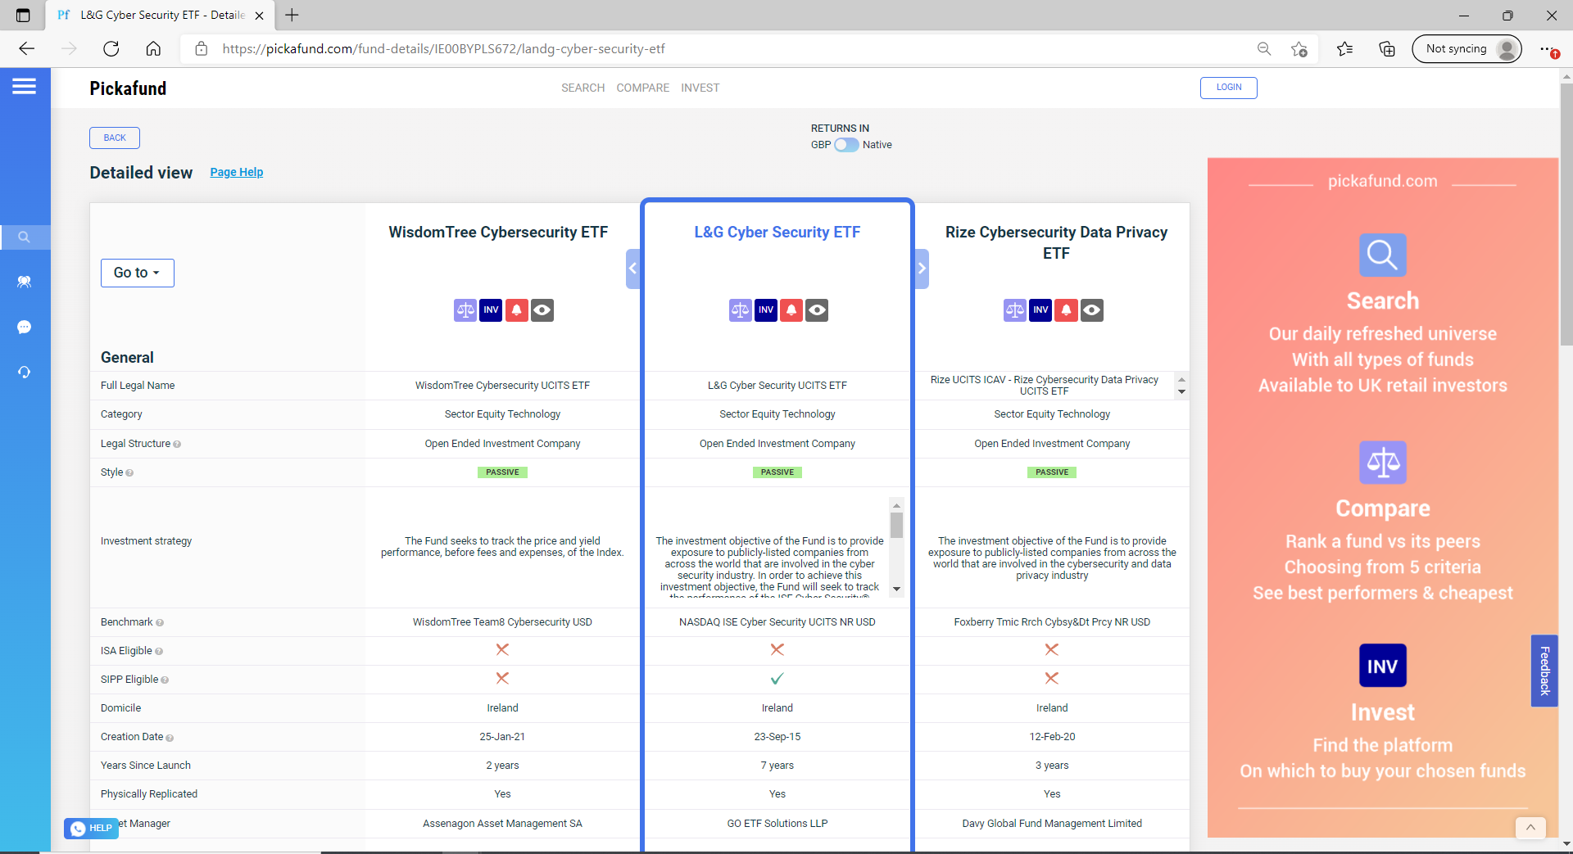Toggle the eye watch icon for WisdomTree Cybersecurity ETF

[x=542, y=310]
